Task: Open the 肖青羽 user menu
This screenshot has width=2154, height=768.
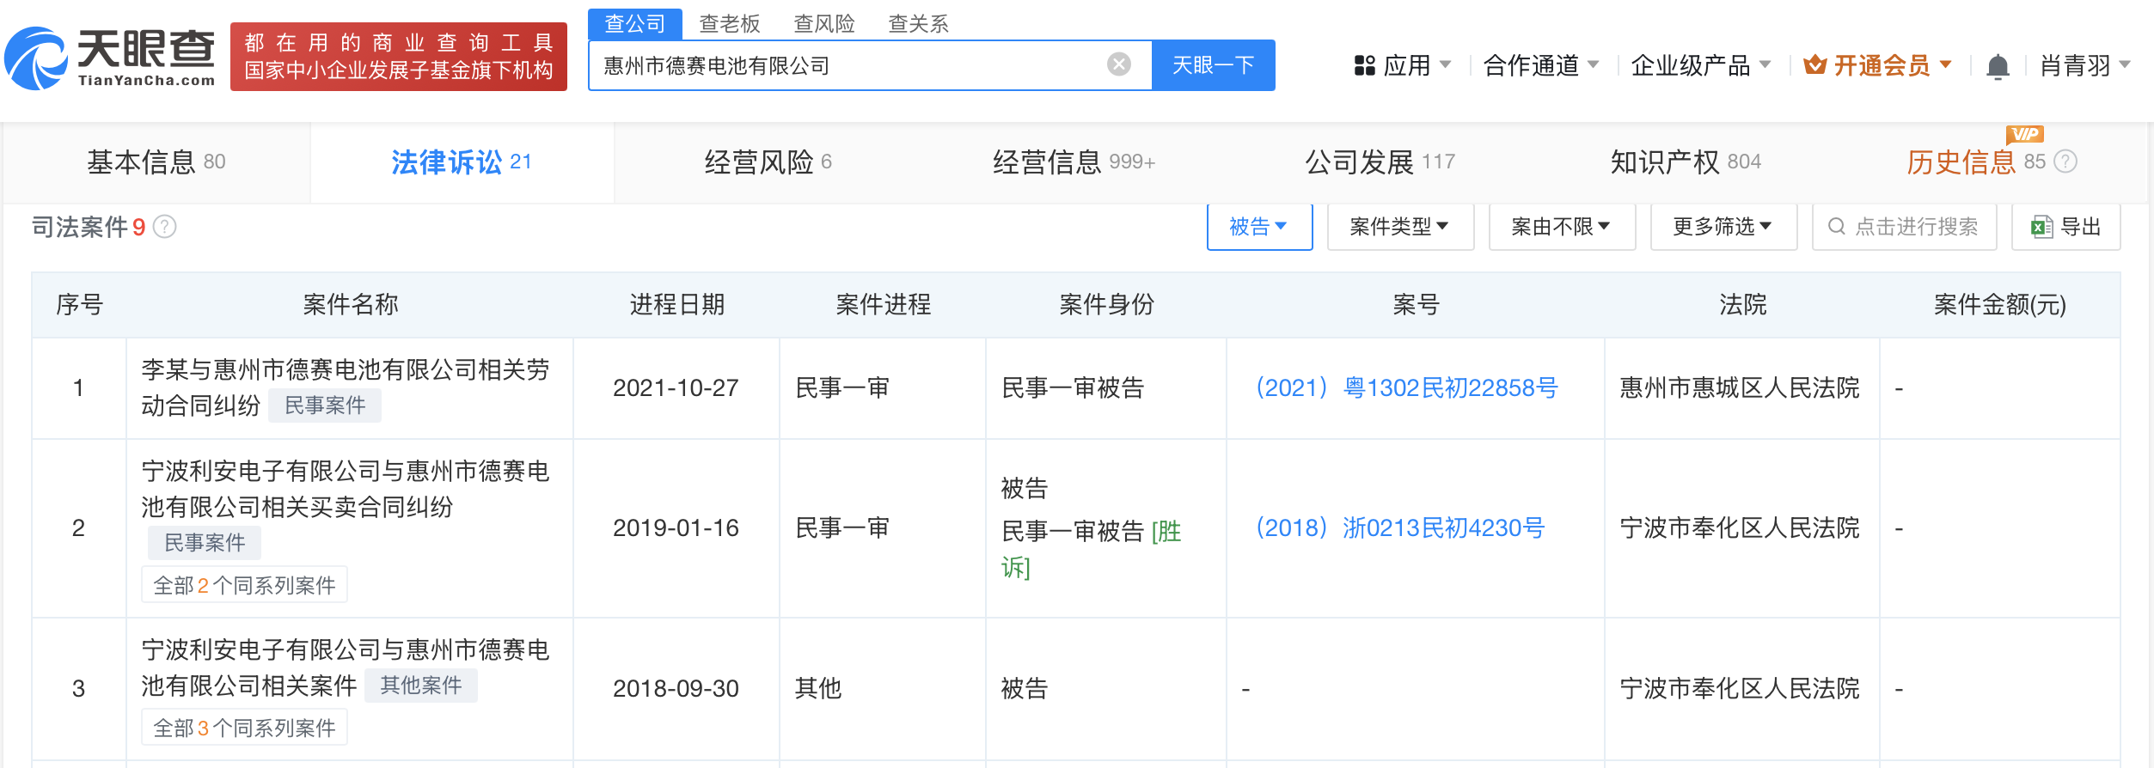Action: click(2085, 65)
